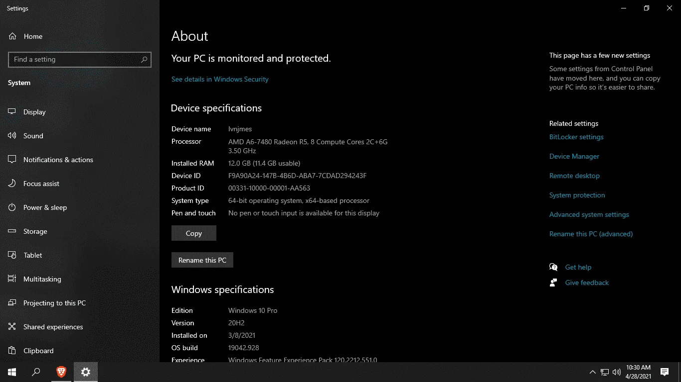Open System protection link
The width and height of the screenshot is (681, 382).
point(577,195)
